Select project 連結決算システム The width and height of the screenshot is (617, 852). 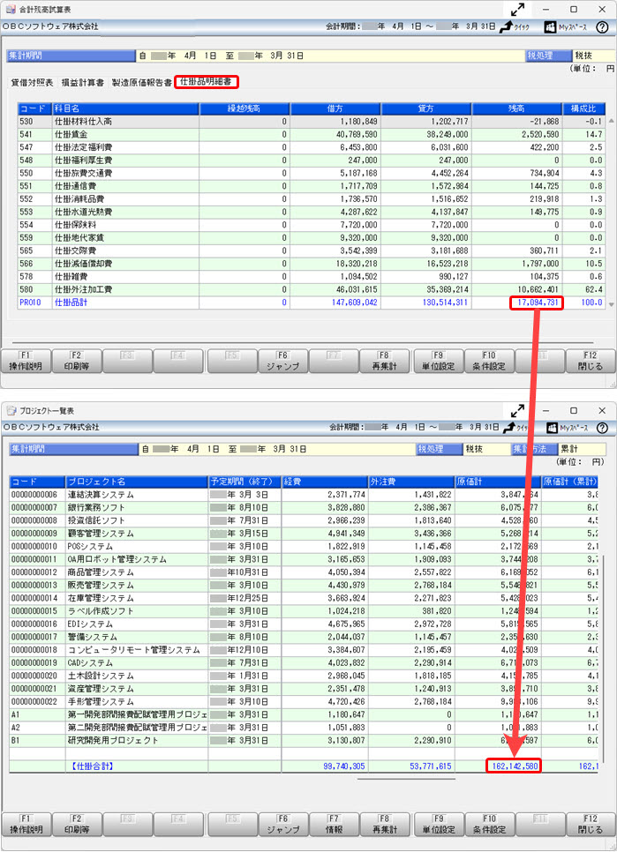(304, 495)
